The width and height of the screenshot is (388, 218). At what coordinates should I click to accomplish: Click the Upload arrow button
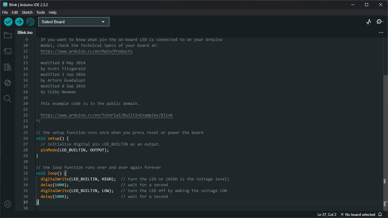point(19,22)
